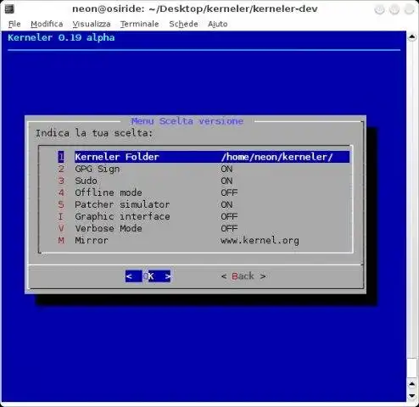Click the ON value of Sudo
Image resolution: width=419 pixels, height=407 pixels.
(226, 181)
